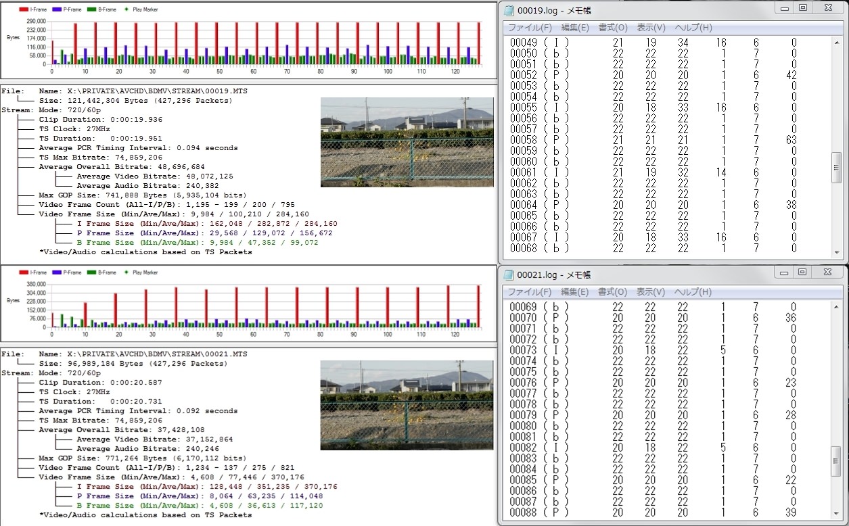Open 書式(O) menu in 00021.log window
Viewport: 849px width, 526px height.
tap(612, 292)
